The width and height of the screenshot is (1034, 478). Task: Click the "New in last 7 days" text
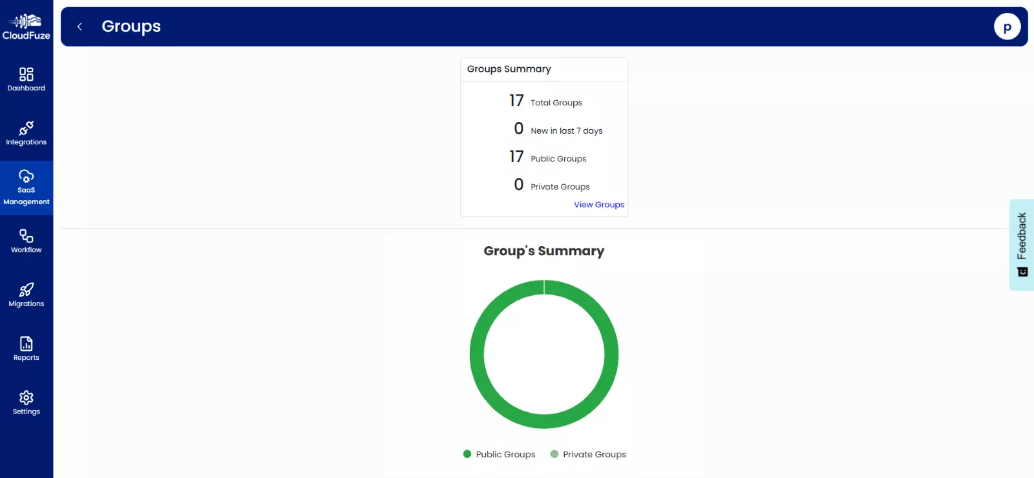click(x=567, y=130)
